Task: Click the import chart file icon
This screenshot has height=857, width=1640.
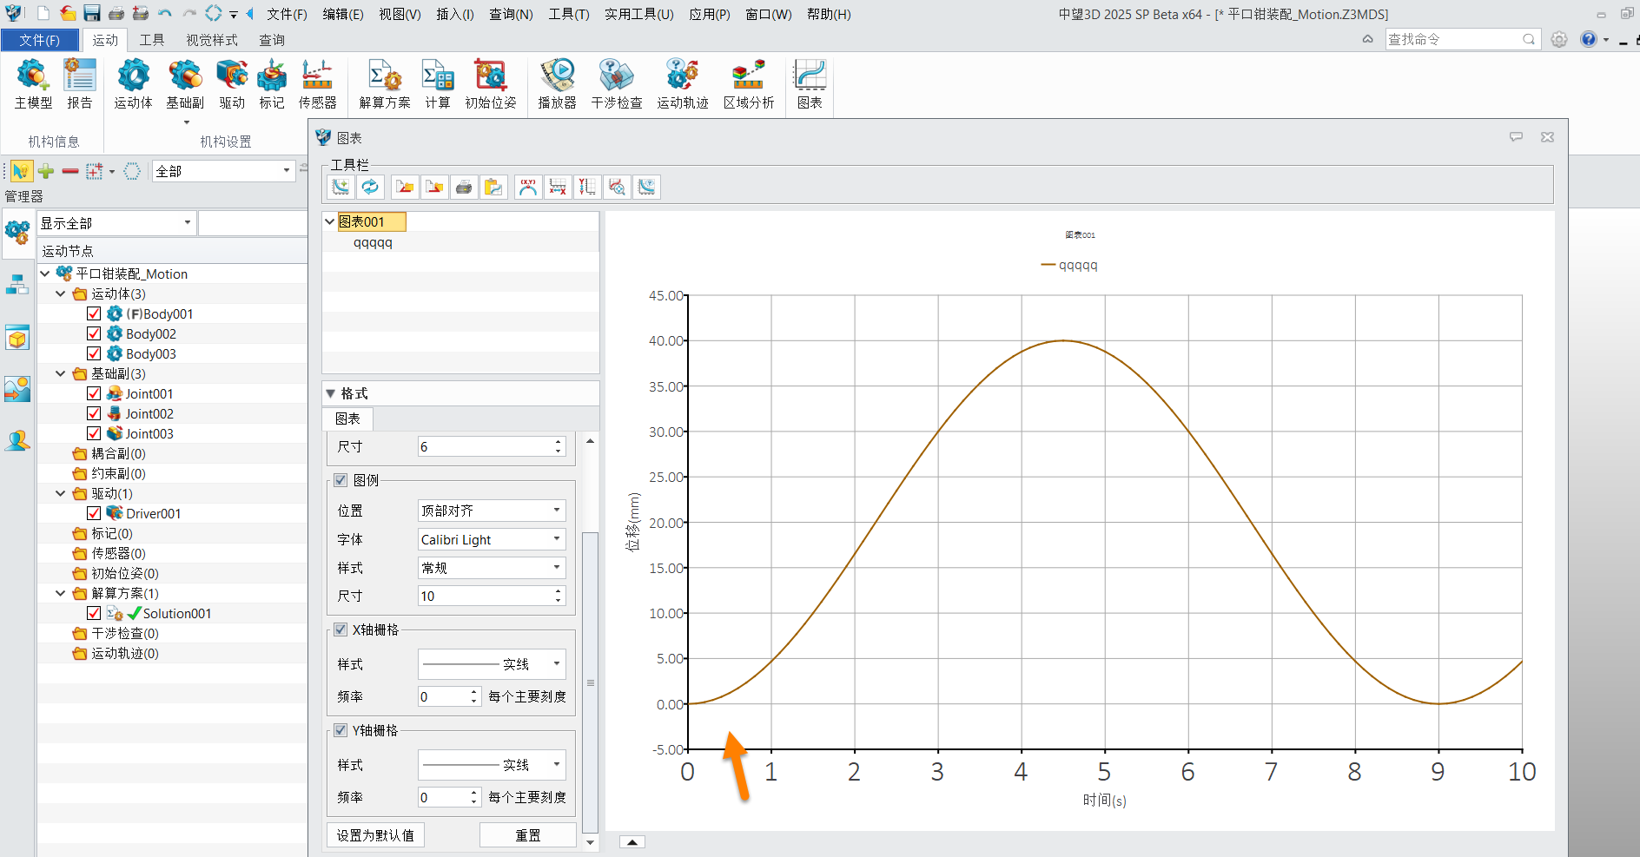Action: [x=405, y=187]
